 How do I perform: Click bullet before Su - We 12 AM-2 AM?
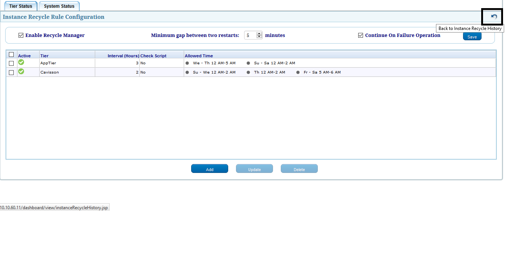pyautogui.click(x=187, y=72)
